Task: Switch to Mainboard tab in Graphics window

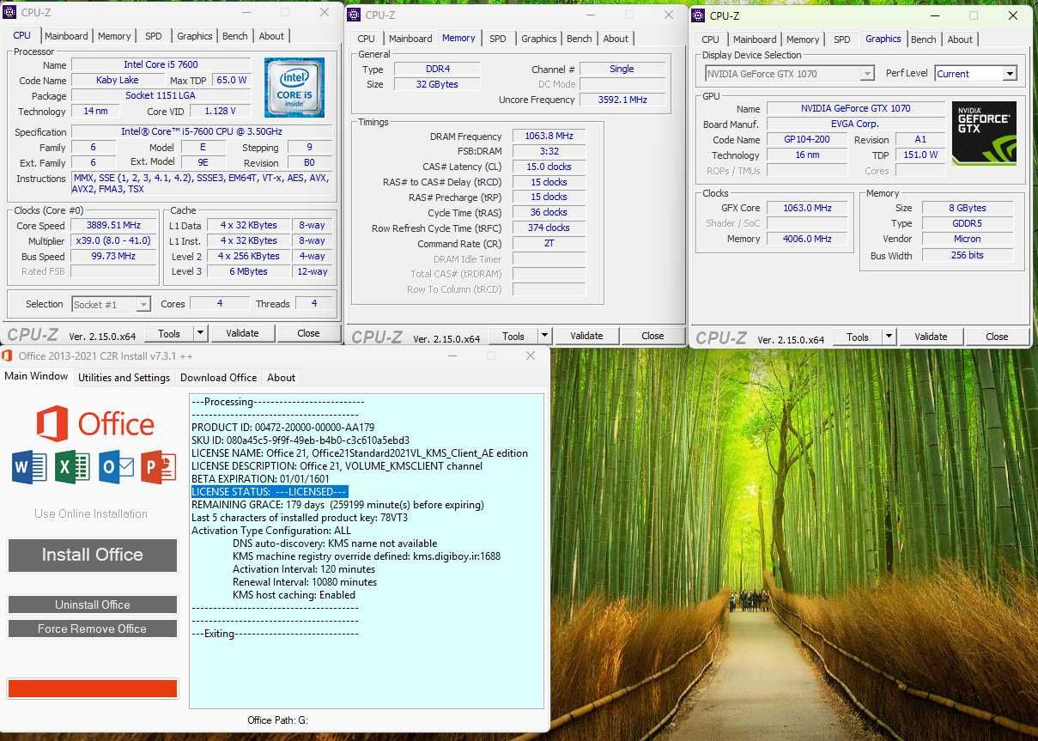Action: click(755, 39)
